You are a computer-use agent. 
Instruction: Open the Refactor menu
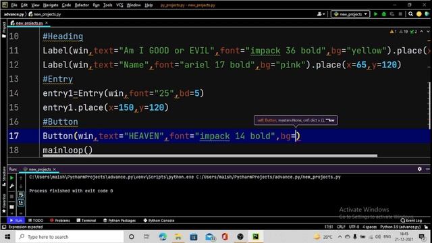coord(82,5)
